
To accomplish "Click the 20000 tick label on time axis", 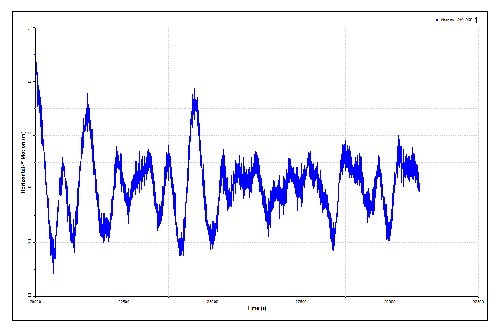I will (35, 302).
